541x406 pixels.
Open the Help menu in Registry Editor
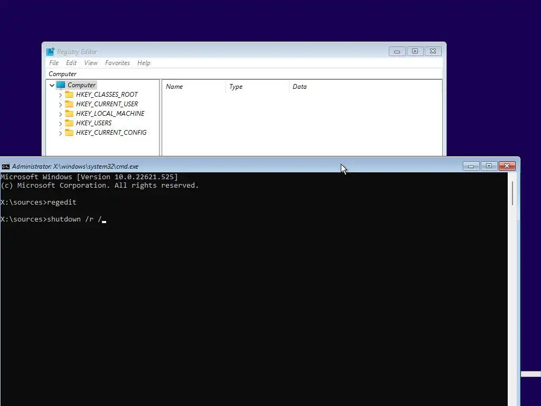tap(144, 63)
